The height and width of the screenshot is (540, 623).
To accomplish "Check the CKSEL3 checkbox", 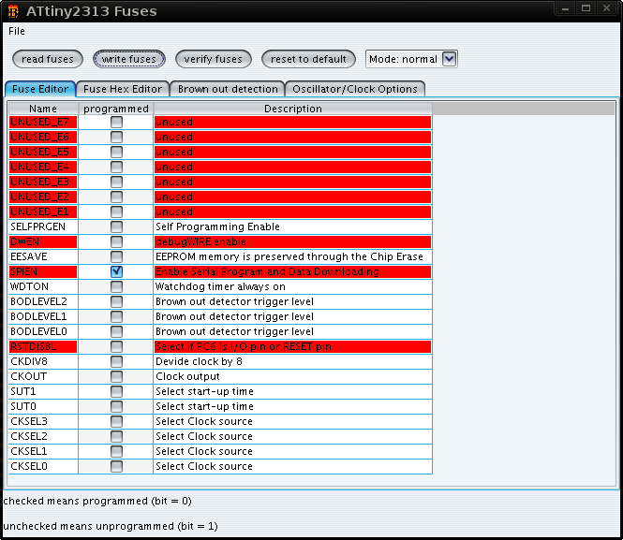I will click(116, 421).
